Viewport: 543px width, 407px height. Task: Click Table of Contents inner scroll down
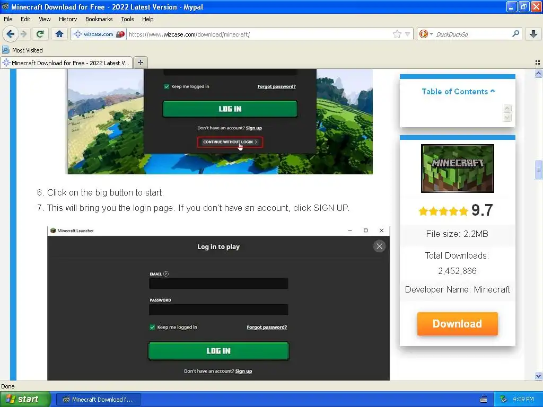tap(507, 117)
